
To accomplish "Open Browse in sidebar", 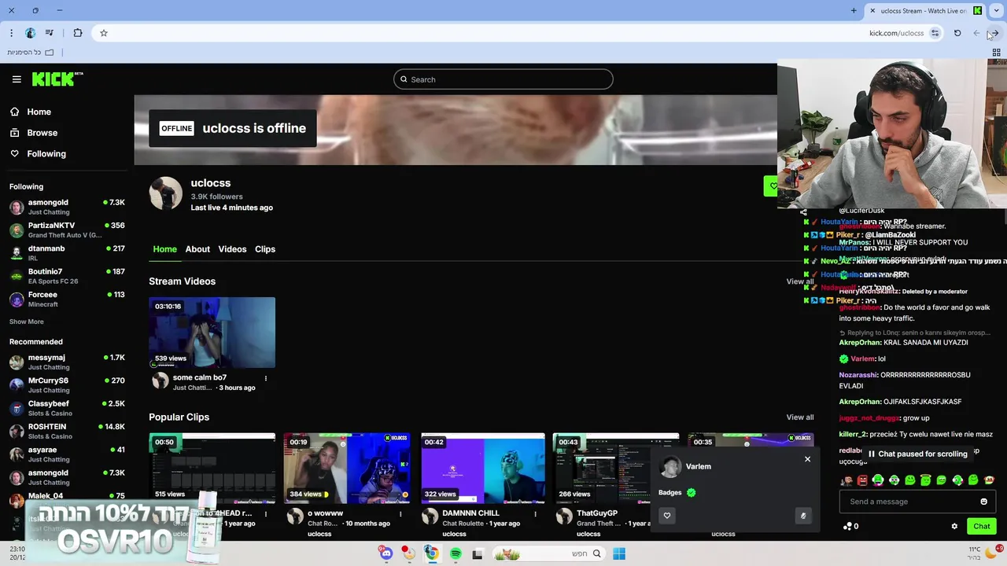I will [34, 133].
